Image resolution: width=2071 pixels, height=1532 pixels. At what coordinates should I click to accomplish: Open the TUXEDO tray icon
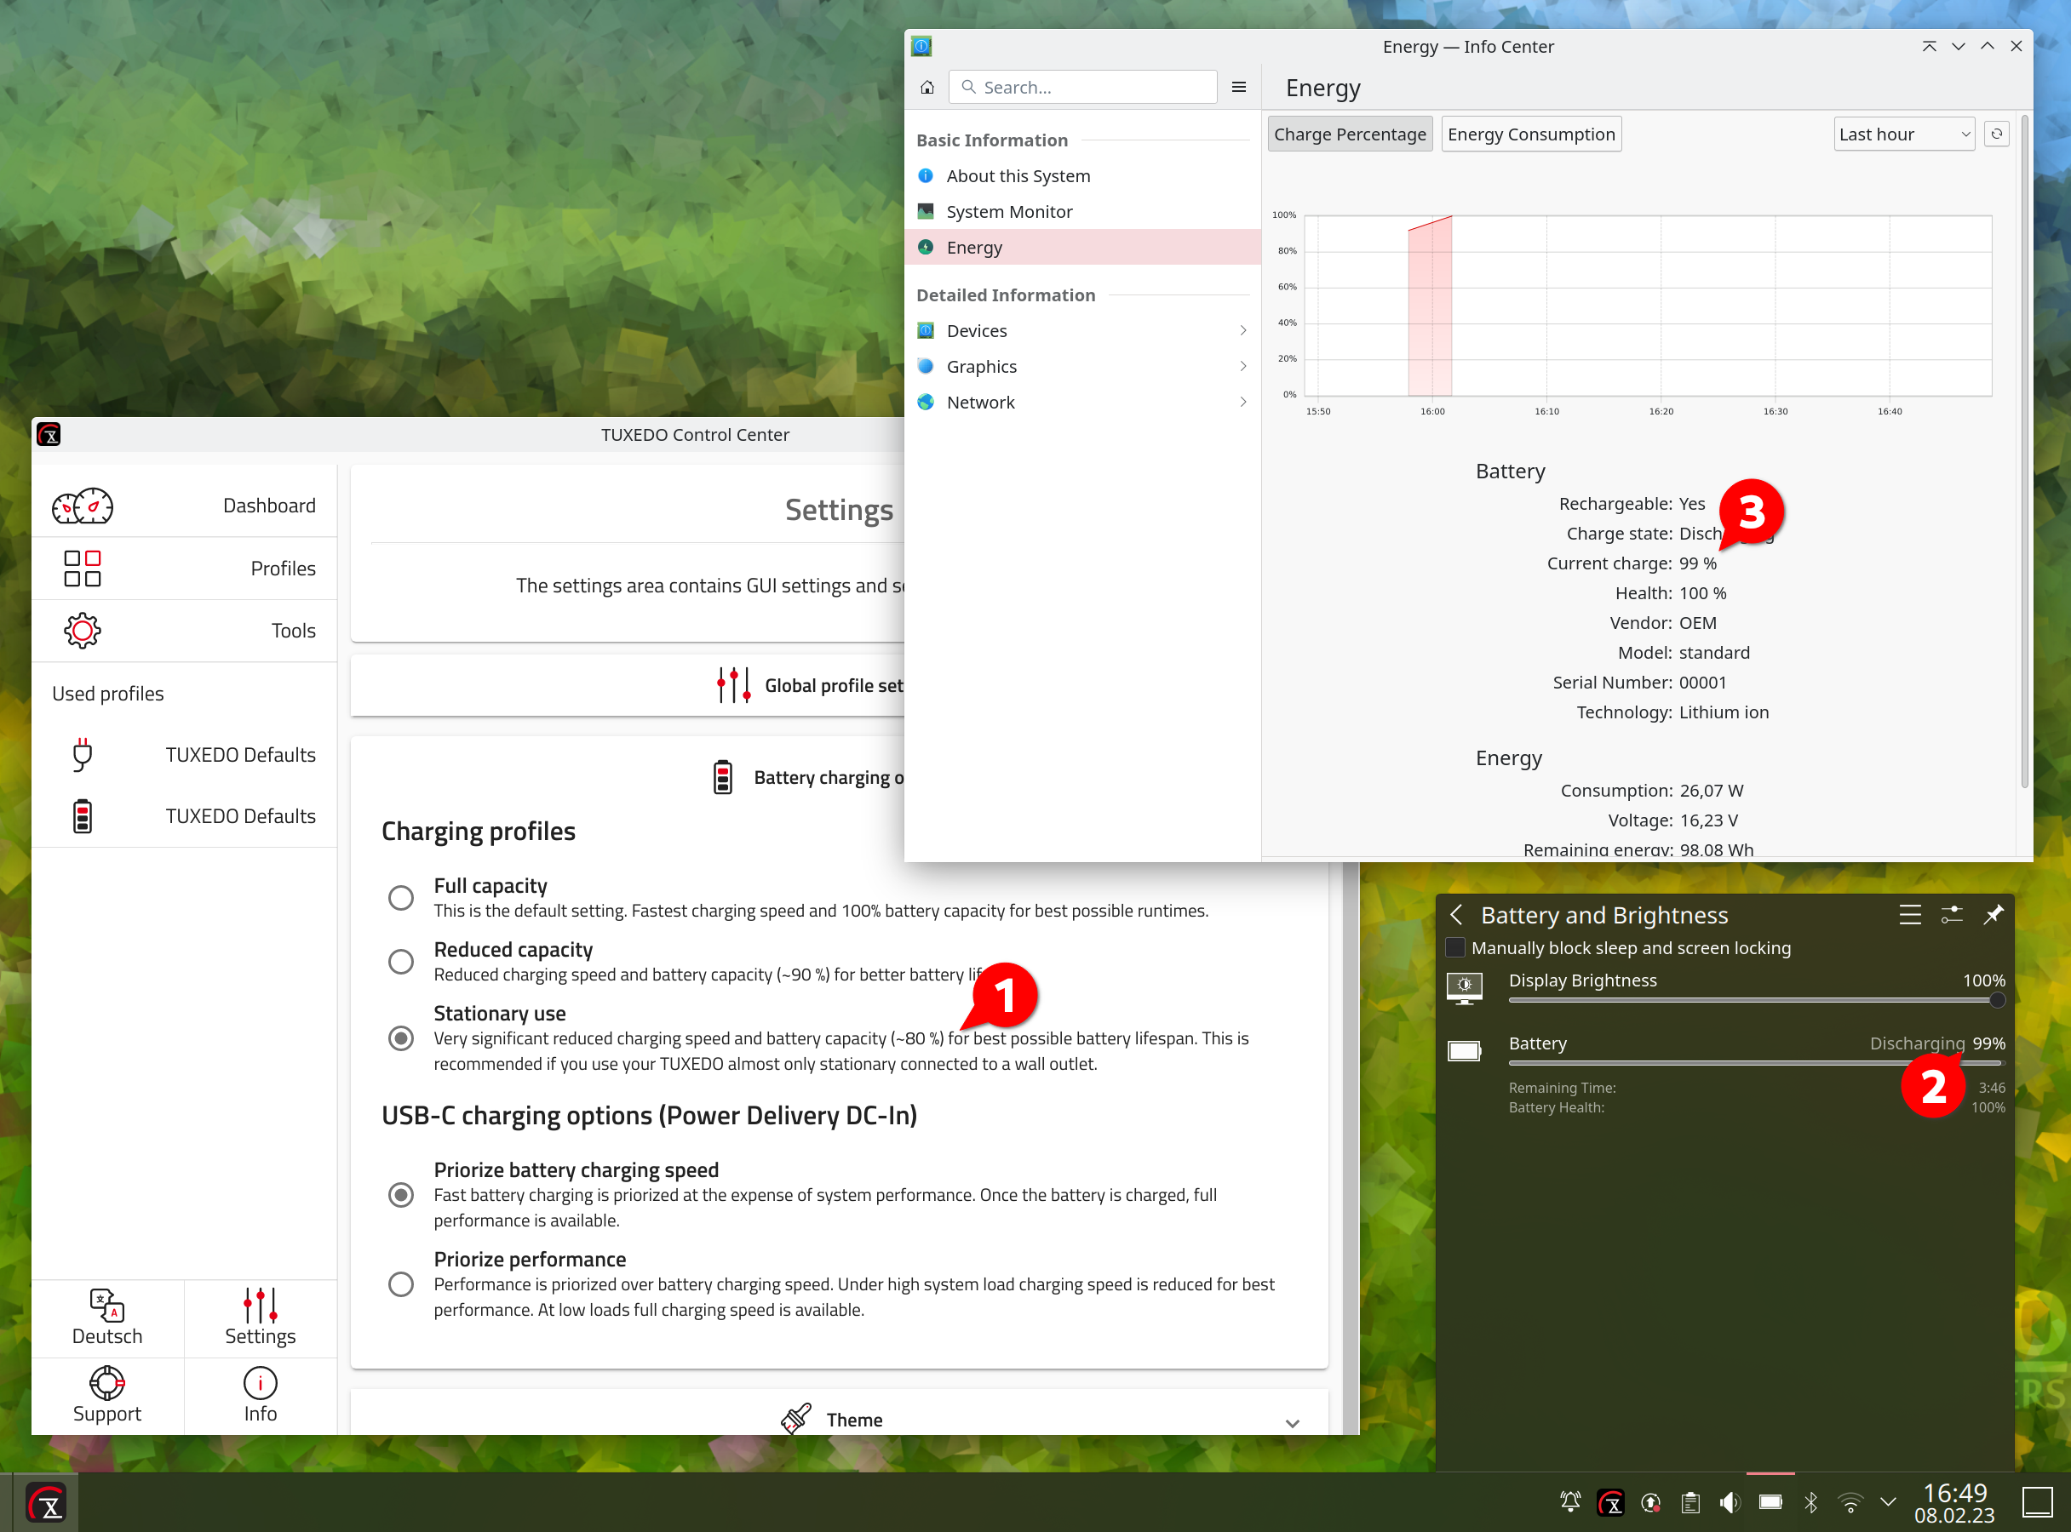[x=1611, y=1502]
